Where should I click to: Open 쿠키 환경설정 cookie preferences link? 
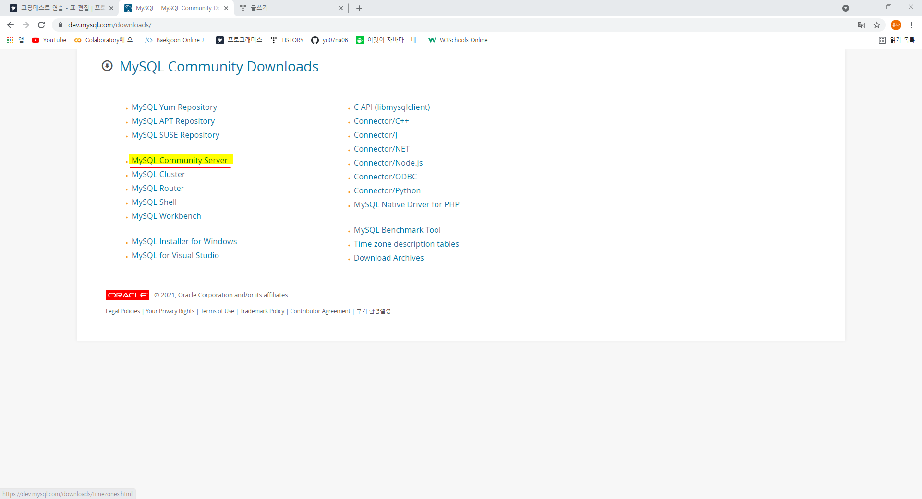click(374, 311)
